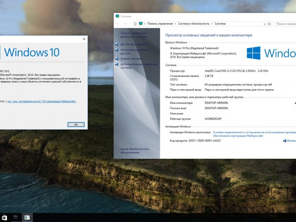The width and height of the screenshot is (296, 222).
Task: Go forward using the System window's forward arrow
Action: (125, 24)
